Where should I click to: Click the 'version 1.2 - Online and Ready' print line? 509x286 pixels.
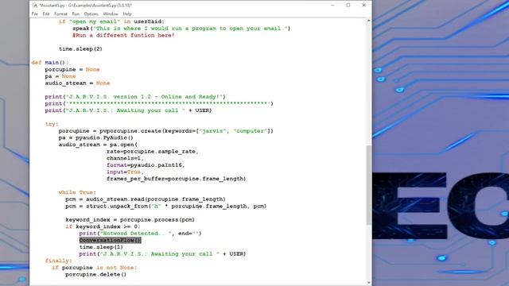coord(135,97)
